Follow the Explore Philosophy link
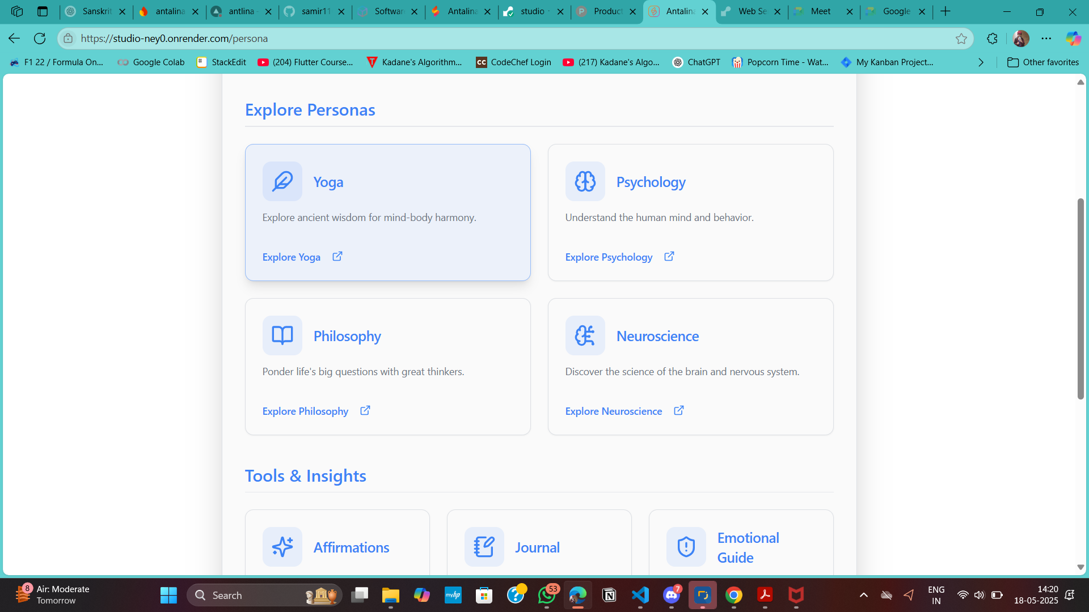1089x612 pixels. (x=305, y=411)
